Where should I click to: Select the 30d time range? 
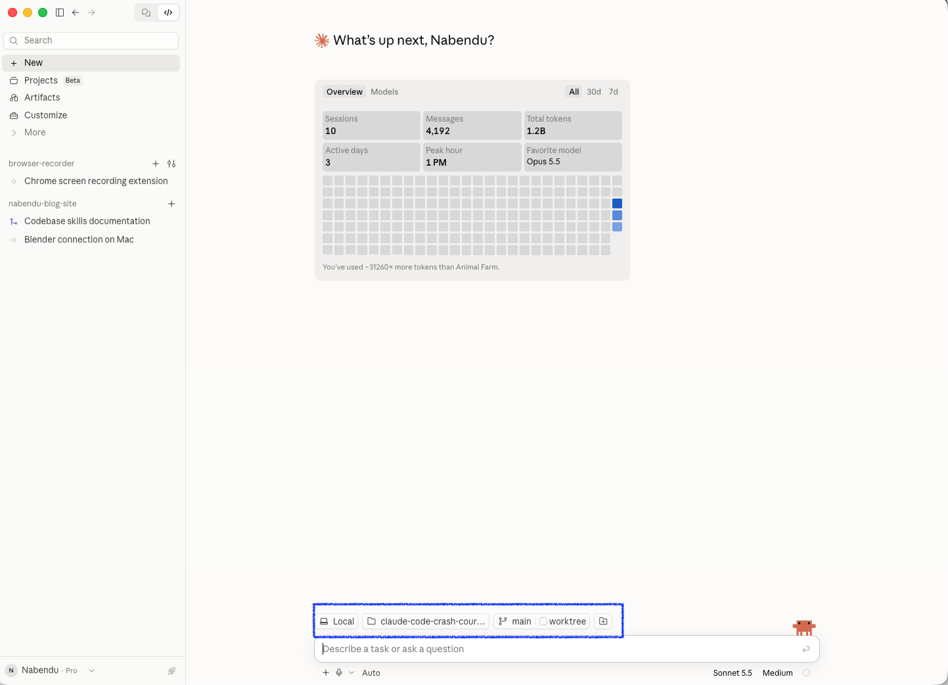[x=594, y=92]
